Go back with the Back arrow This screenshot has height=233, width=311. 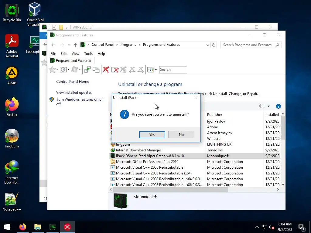[53, 45]
